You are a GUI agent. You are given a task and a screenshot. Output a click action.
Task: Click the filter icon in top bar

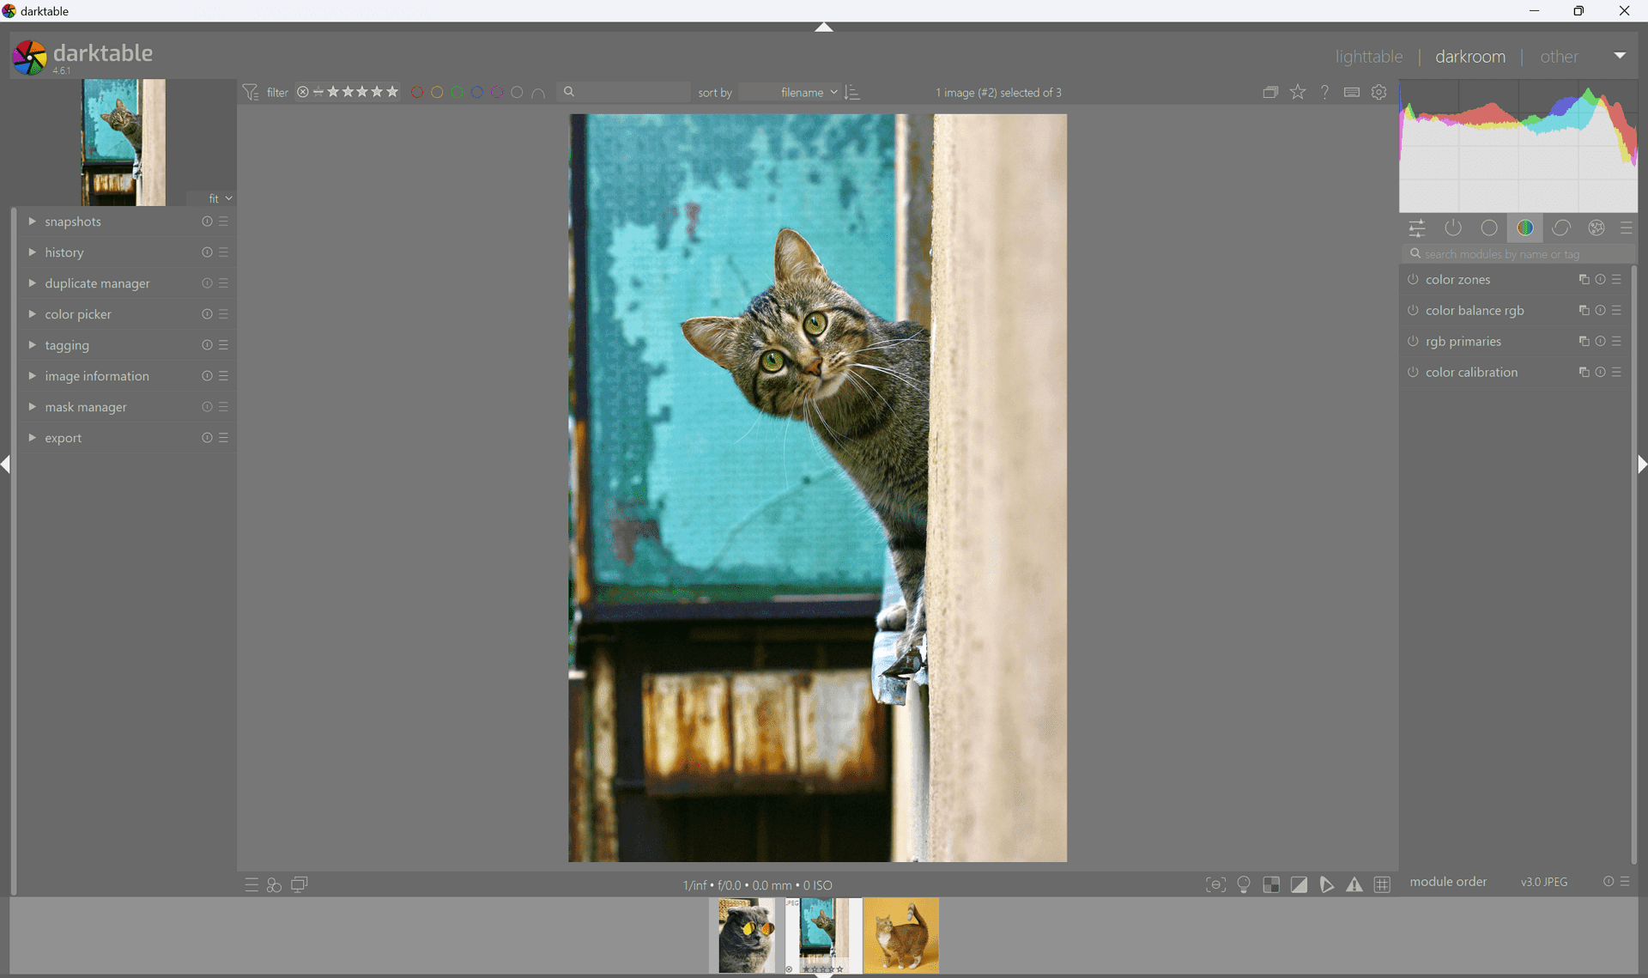(251, 92)
